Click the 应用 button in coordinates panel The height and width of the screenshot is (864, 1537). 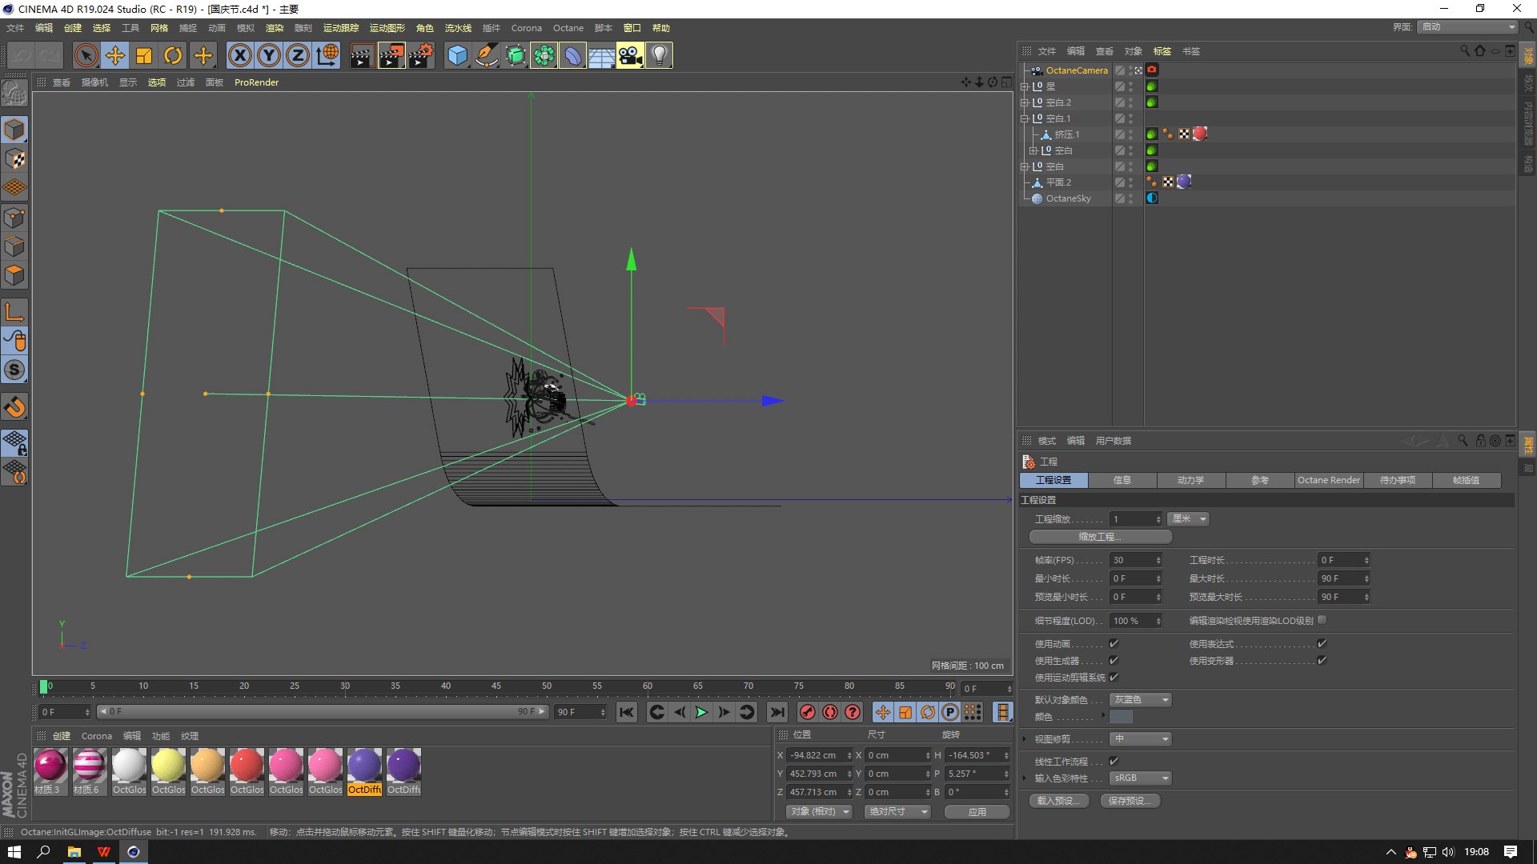coord(977,812)
